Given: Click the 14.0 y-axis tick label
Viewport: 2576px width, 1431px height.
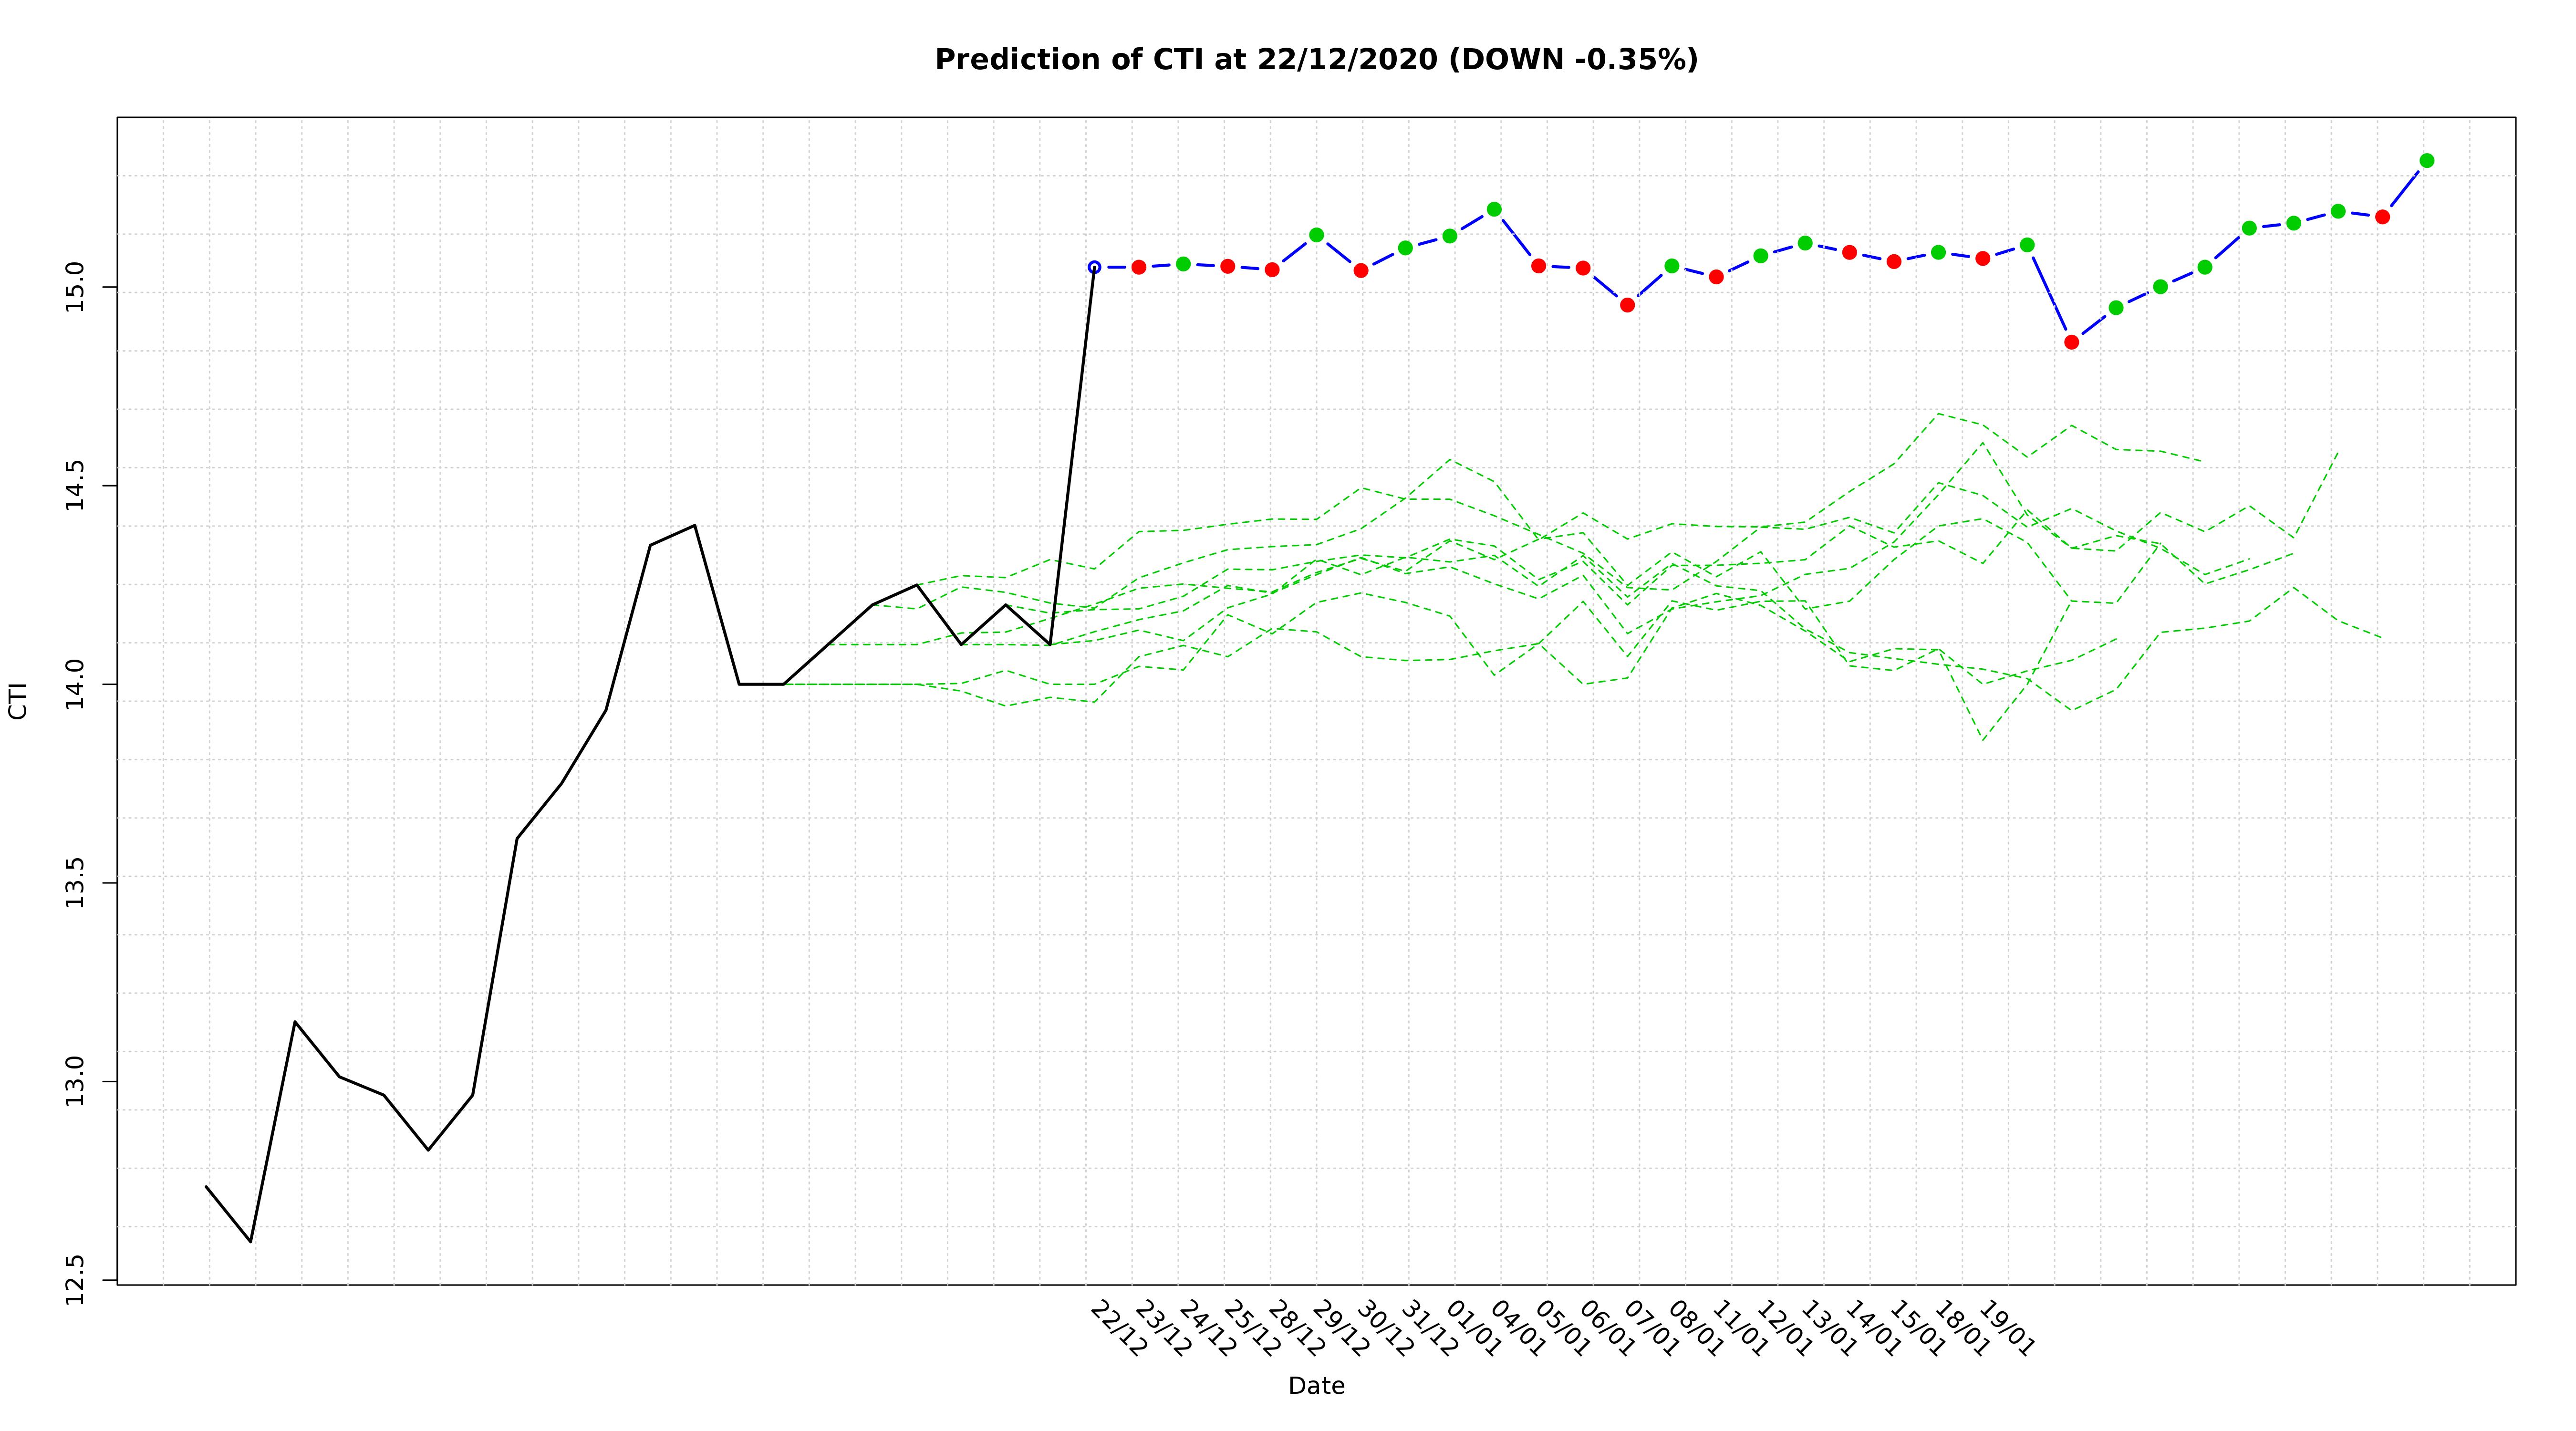Looking at the screenshot, I should [x=75, y=684].
